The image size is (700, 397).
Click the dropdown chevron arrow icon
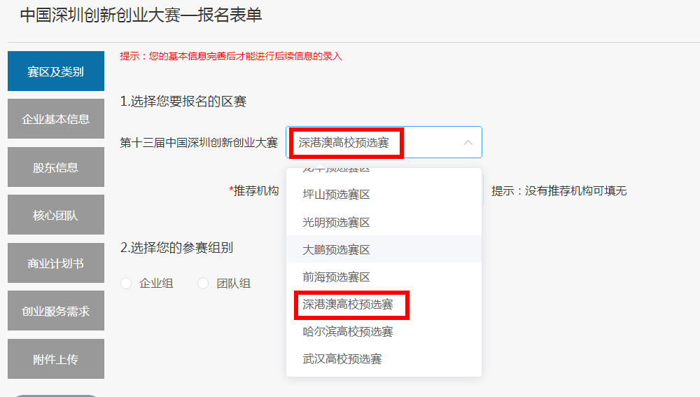click(x=468, y=143)
